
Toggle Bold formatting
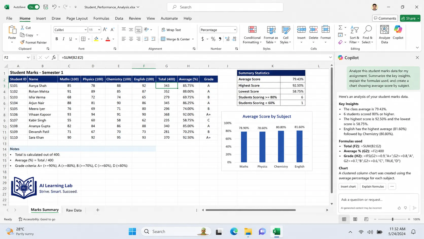coord(57,39)
